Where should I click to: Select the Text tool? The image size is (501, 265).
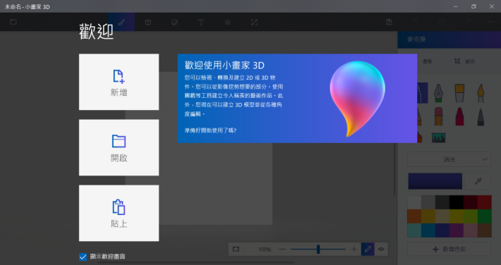201,22
